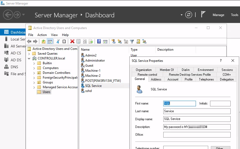Click Server Manager forward navigation arrow
Screen dimensions: 240x149
[x=17, y=15]
